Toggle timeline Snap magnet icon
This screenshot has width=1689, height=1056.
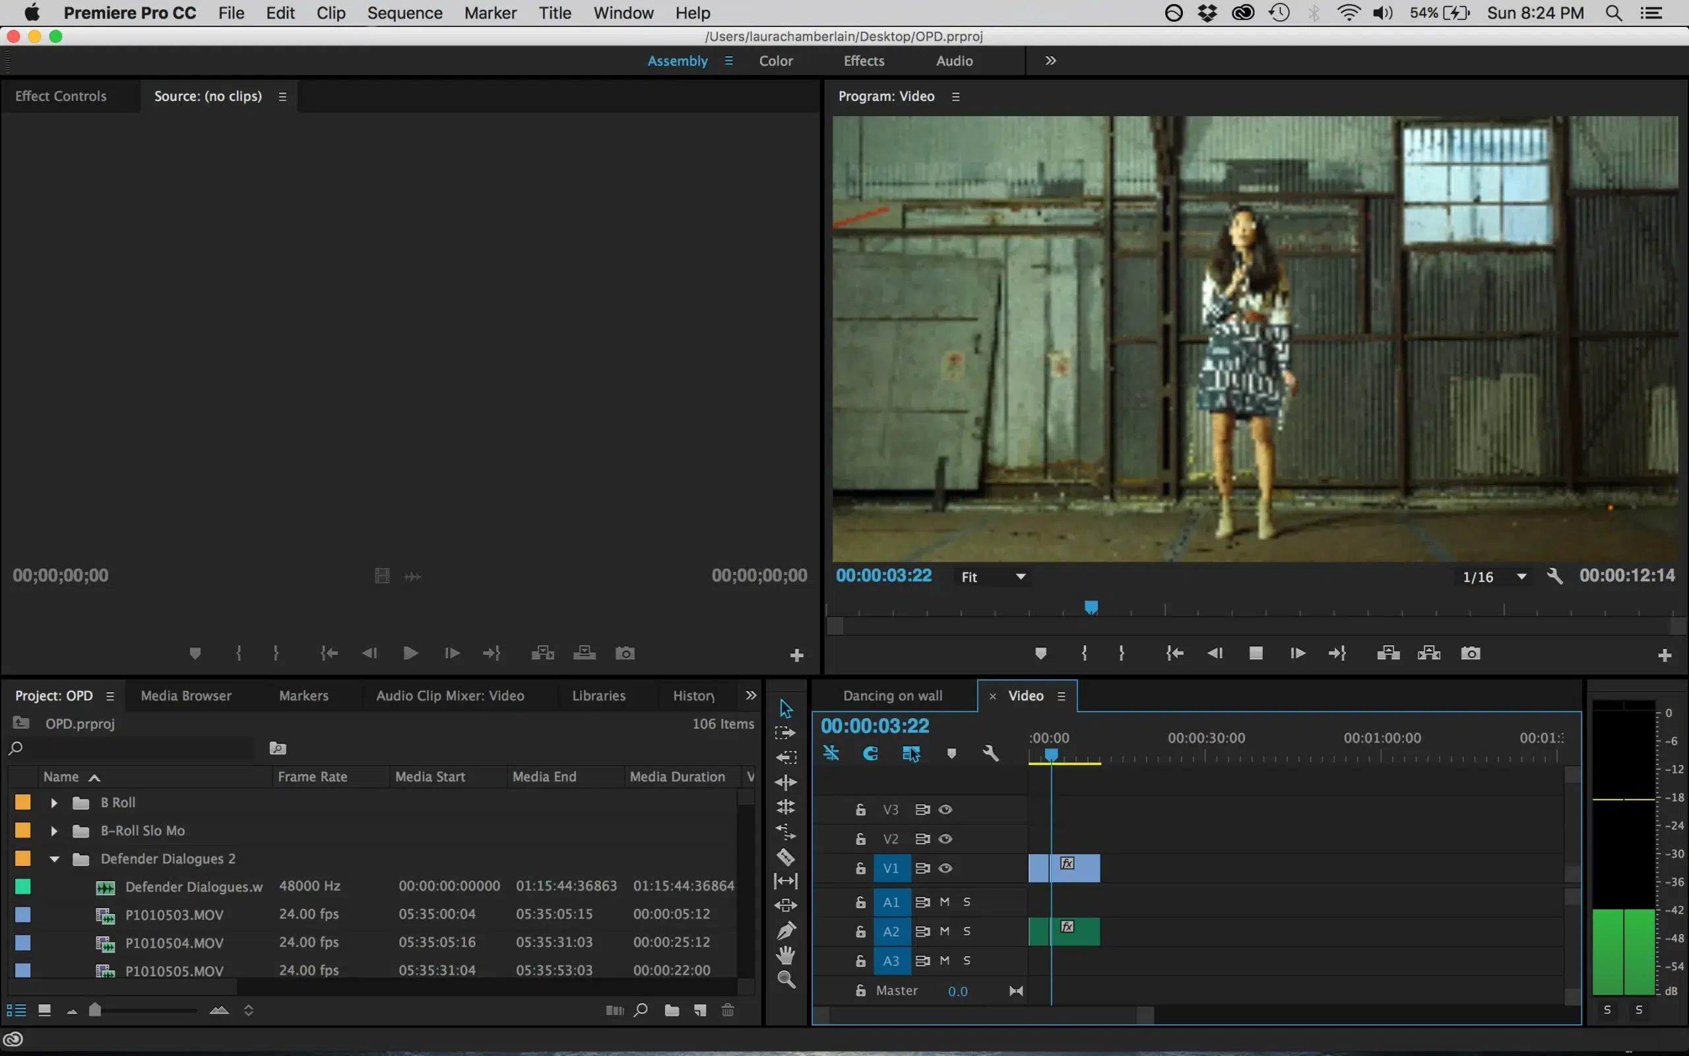tap(870, 754)
